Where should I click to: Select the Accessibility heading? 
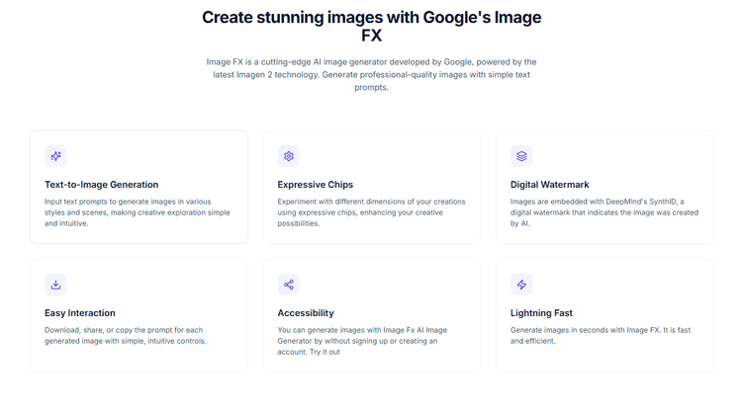coord(306,313)
